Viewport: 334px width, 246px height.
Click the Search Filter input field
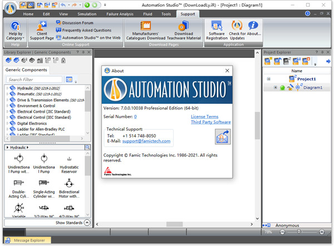[x=35, y=80]
